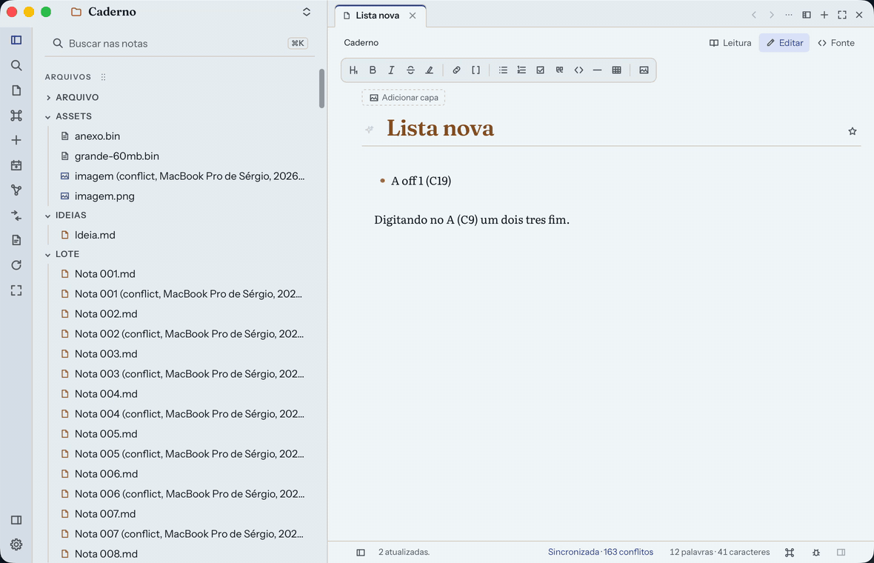
Task: Go forward with the navigation arrow
Action: click(x=772, y=15)
